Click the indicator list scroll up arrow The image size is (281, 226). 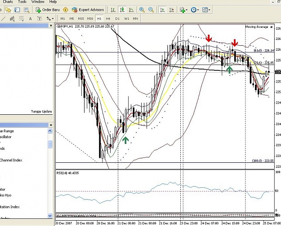[50, 131]
